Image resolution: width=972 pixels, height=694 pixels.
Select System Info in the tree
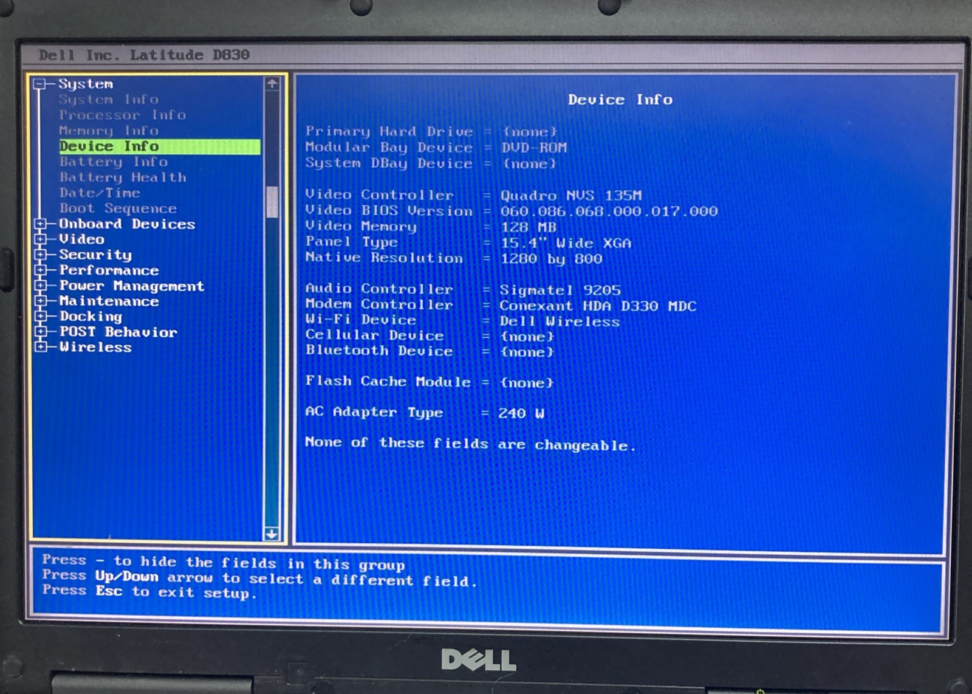[x=109, y=99]
